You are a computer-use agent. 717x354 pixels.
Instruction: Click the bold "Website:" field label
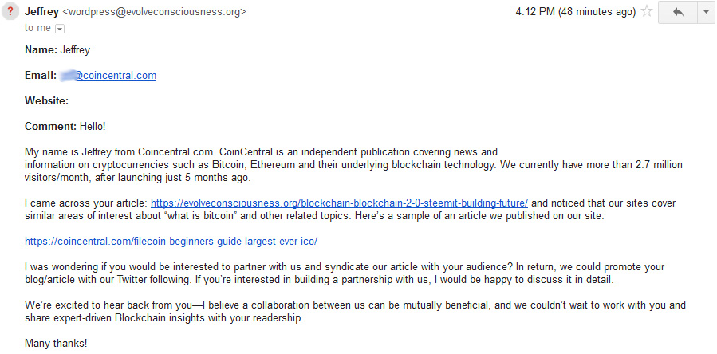point(46,100)
